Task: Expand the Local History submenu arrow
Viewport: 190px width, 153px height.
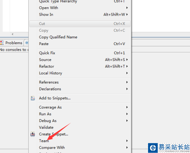Action: (127, 73)
